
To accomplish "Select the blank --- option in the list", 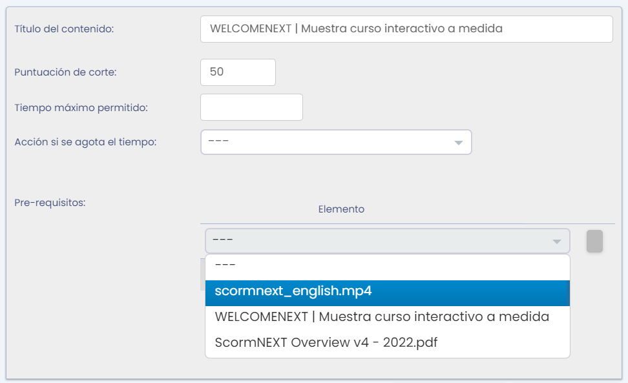I will tap(387, 267).
